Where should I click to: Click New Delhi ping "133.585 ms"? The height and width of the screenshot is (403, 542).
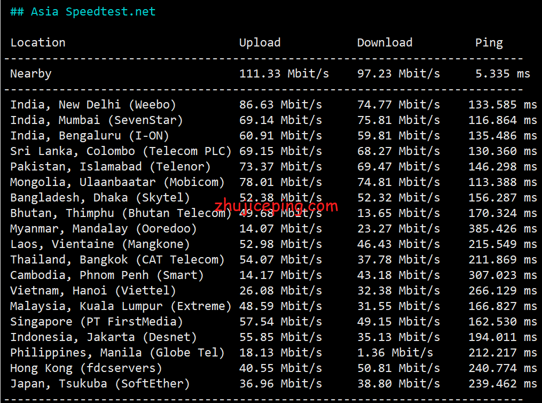(x=502, y=104)
